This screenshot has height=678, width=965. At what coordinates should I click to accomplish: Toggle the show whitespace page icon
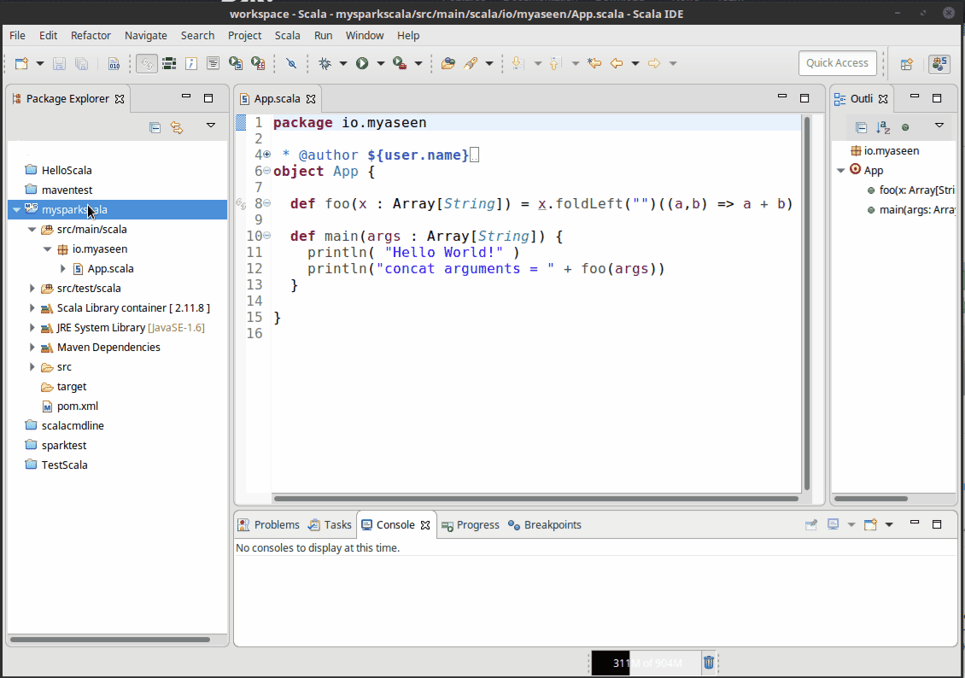pos(213,63)
